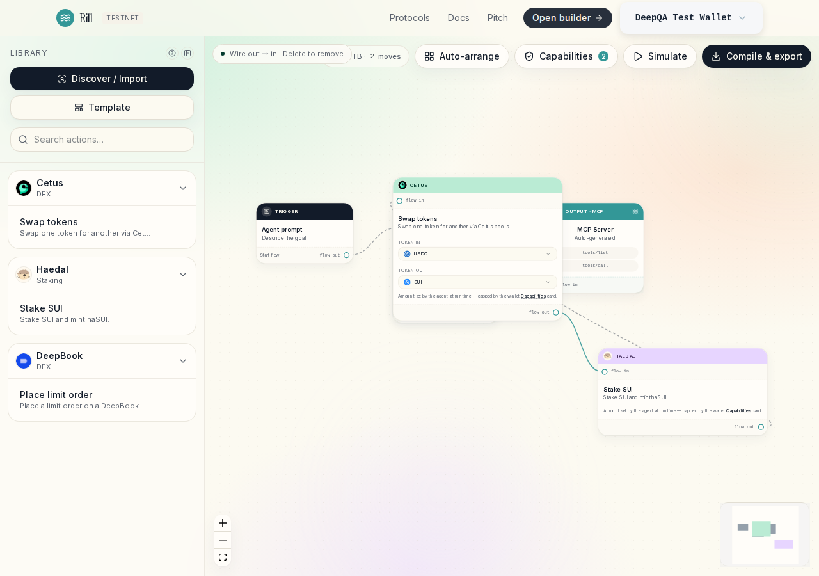Expand the DeepQA Test Wallet menu
Screen dimensions: 819x576
691,18
